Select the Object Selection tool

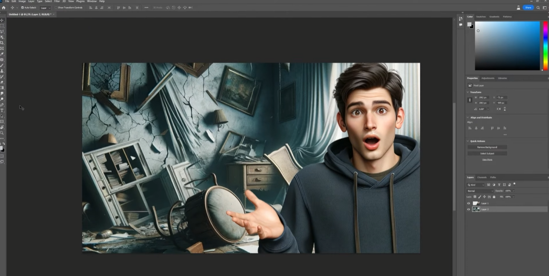2,37
